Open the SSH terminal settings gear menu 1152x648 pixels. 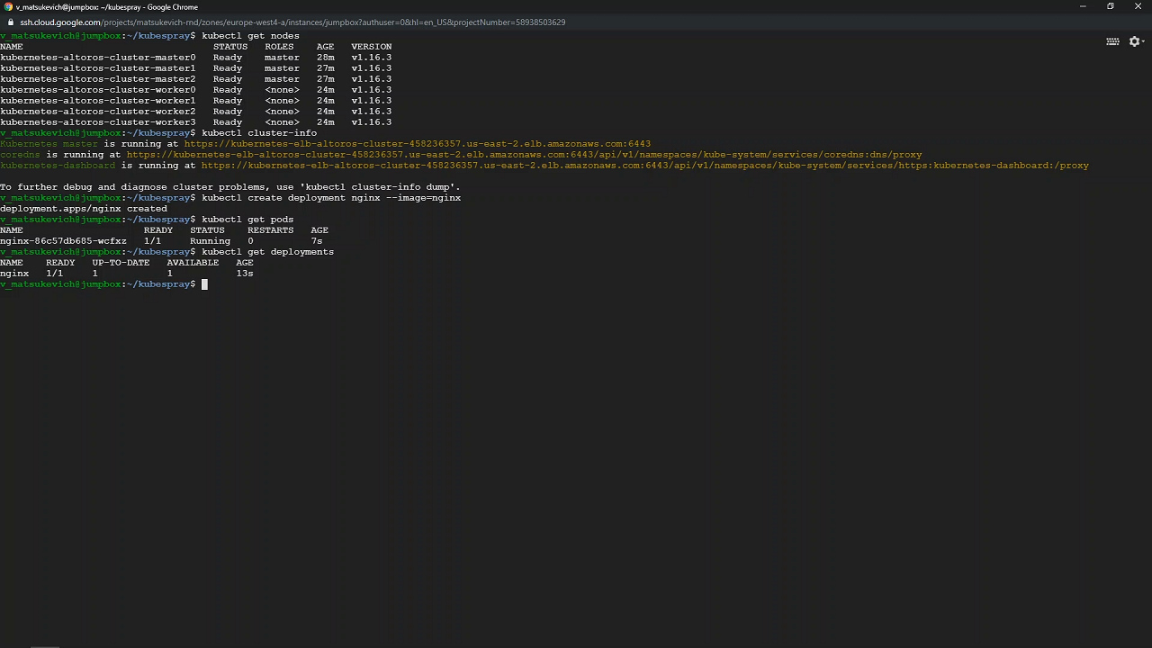tap(1136, 41)
